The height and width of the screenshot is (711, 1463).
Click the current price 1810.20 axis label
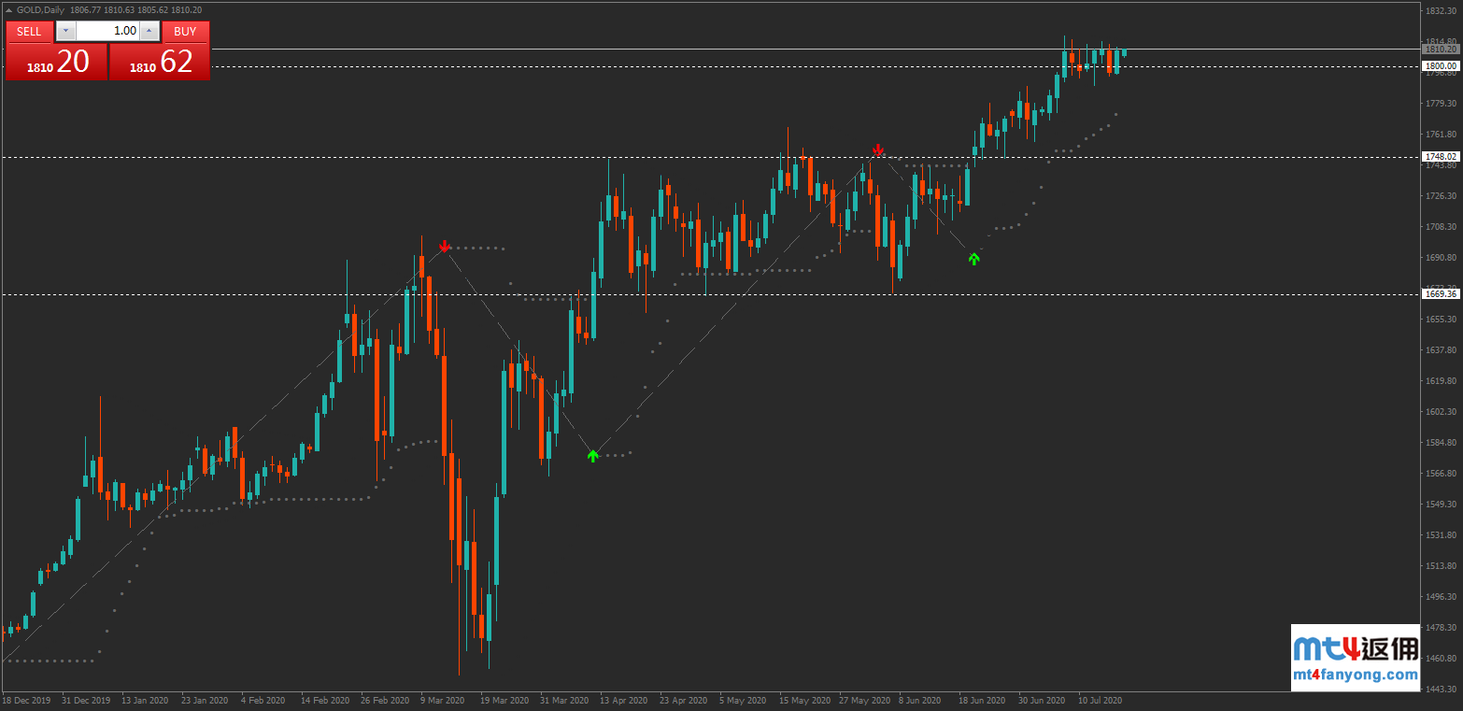tap(1440, 49)
